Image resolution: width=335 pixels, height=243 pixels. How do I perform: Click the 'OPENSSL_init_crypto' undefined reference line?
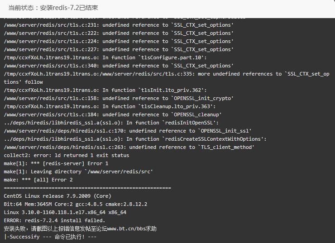119,98
